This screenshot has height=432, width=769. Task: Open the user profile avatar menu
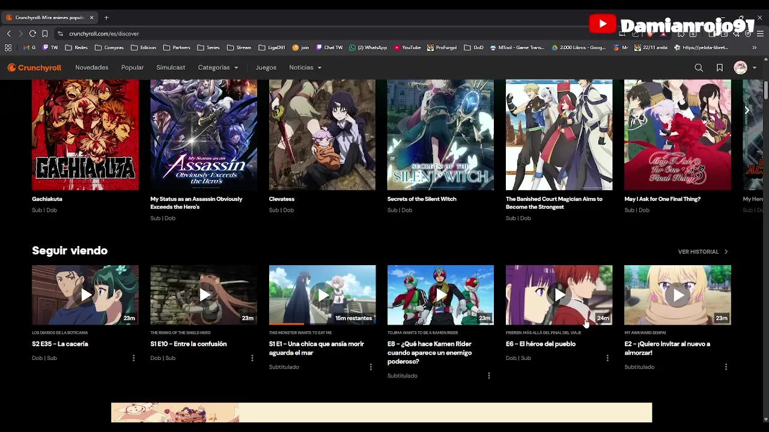tap(740, 68)
